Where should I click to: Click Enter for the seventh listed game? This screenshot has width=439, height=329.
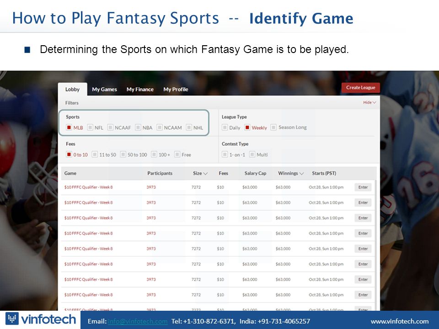point(363,280)
